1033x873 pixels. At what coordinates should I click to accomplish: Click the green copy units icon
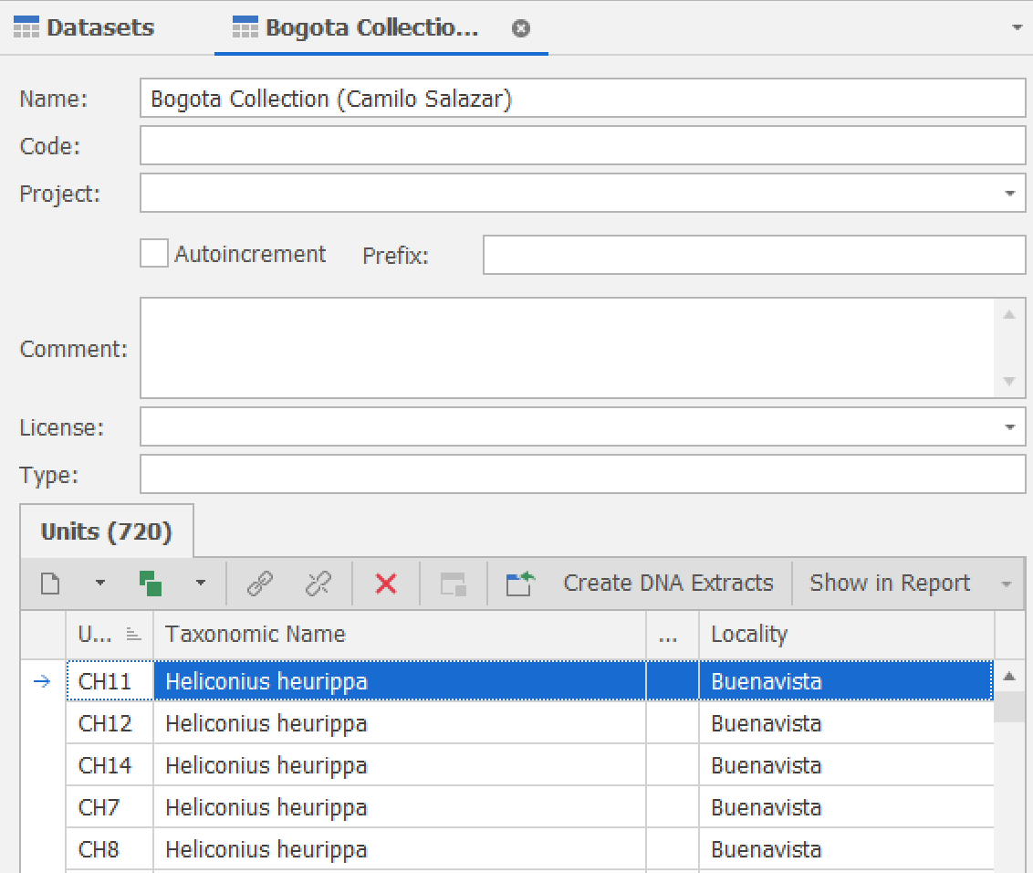(151, 584)
